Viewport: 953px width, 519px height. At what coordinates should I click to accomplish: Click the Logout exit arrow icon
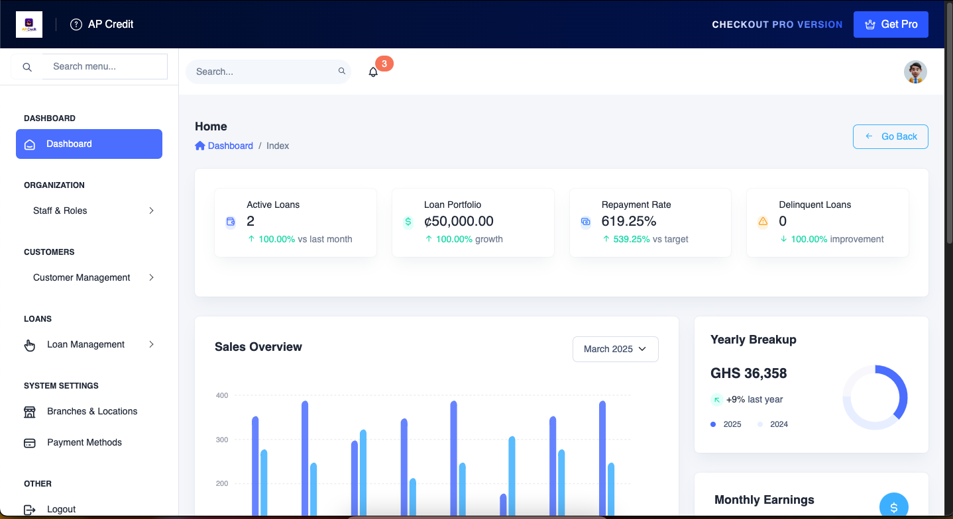30,510
